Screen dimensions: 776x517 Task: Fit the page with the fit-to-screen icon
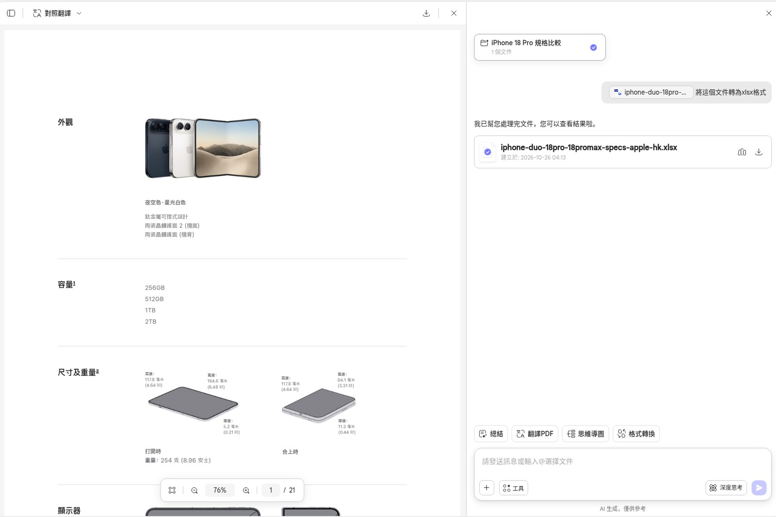point(172,490)
